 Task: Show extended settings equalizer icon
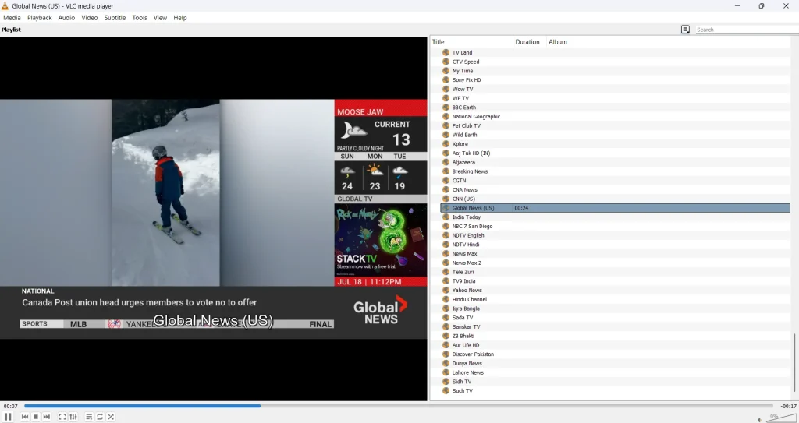click(73, 417)
